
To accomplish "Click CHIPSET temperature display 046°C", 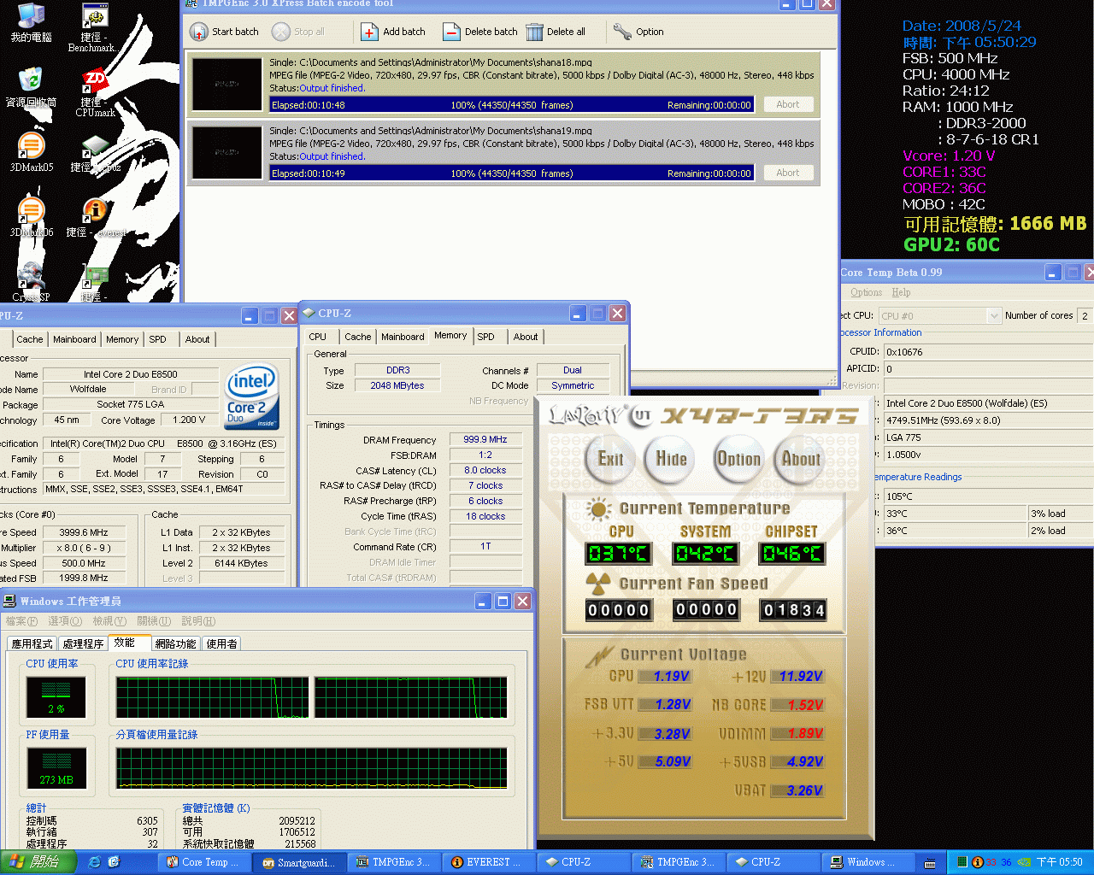I will point(792,554).
